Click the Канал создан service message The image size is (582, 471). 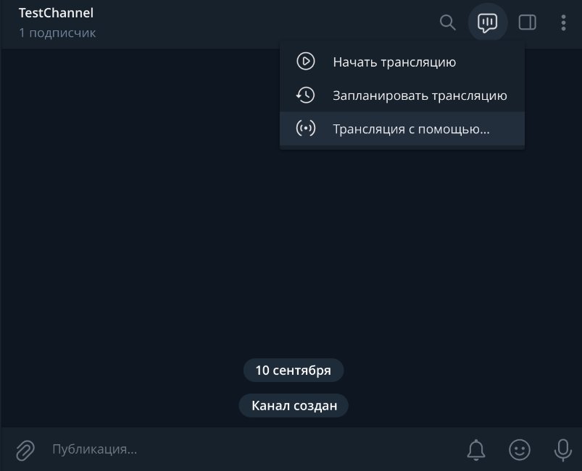(x=294, y=405)
